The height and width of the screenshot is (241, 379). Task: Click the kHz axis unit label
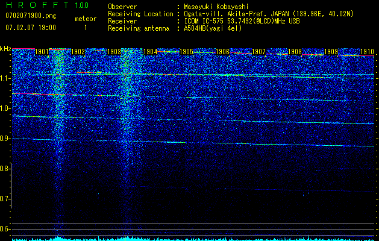(5, 49)
